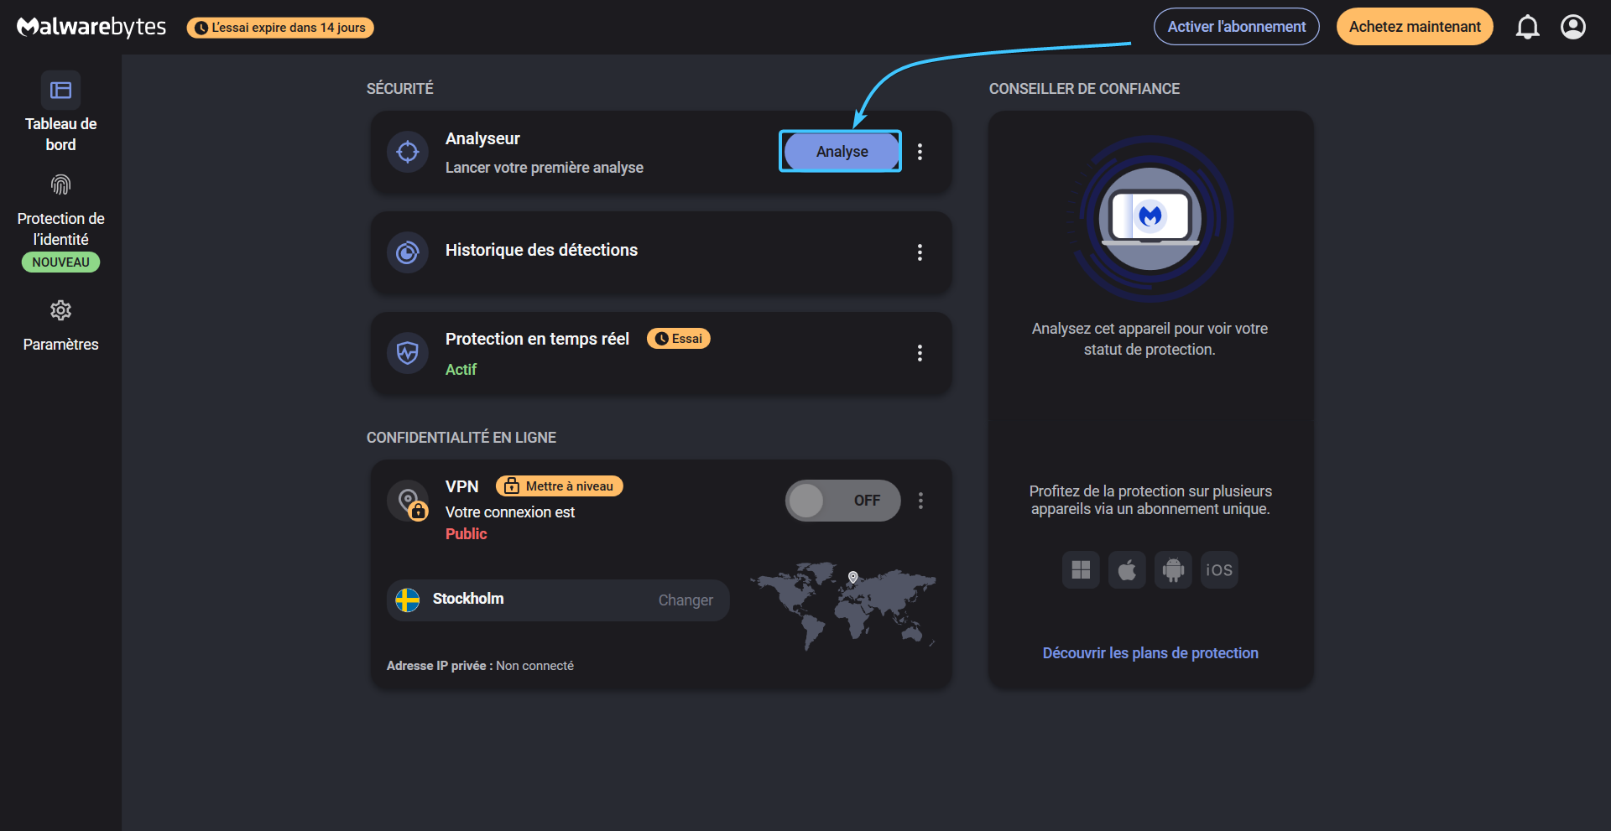This screenshot has width=1611, height=831.
Task: Click the Stockholm server name
Action: (x=468, y=599)
